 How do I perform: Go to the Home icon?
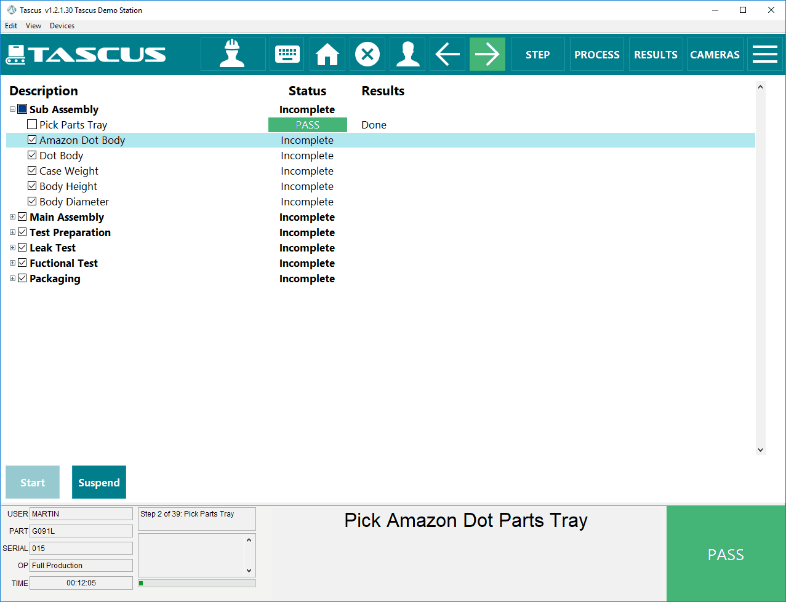pos(327,54)
